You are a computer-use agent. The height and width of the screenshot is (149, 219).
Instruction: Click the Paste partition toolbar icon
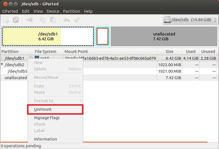[x=53, y=20]
